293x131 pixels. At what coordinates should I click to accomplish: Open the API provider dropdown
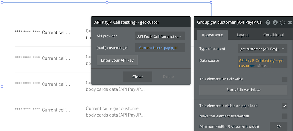tap(160, 36)
